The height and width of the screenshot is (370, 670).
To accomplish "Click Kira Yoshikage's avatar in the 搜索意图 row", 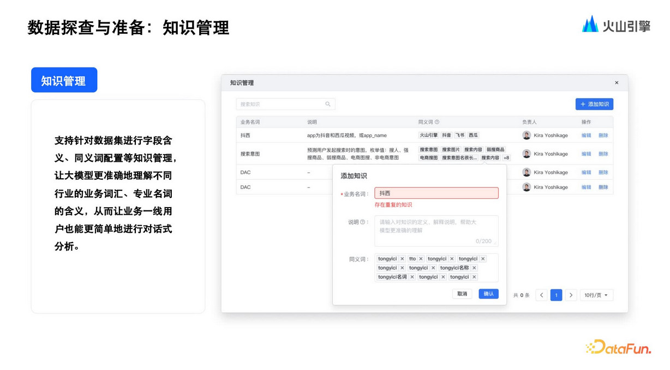I will pyautogui.click(x=527, y=154).
